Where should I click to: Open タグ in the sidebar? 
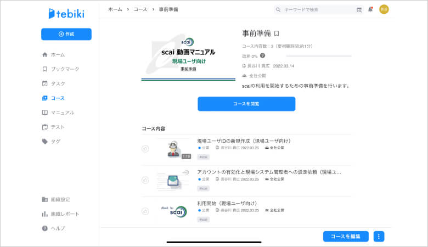pos(51,142)
